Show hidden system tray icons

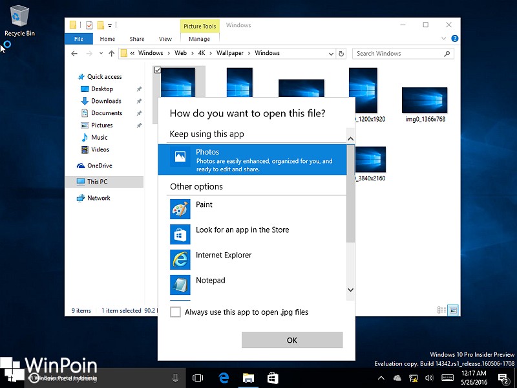click(x=381, y=378)
